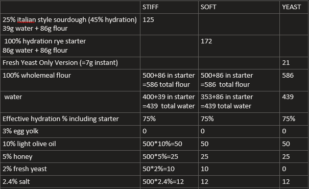Click the STIFF column header cell

(x=169, y=7)
